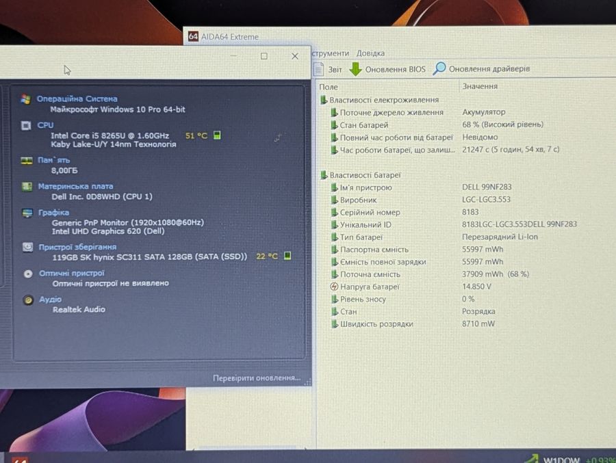Click icon beside Стан батарей
Viewport: 616px width, 463px height.
334,125
